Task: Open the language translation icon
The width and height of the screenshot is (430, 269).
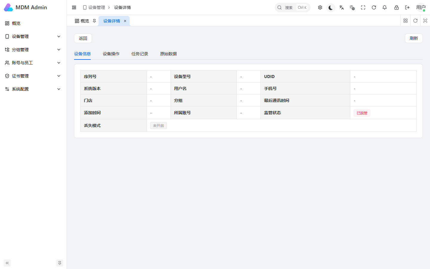Action: pyautogui.click(x=342, y=7)
